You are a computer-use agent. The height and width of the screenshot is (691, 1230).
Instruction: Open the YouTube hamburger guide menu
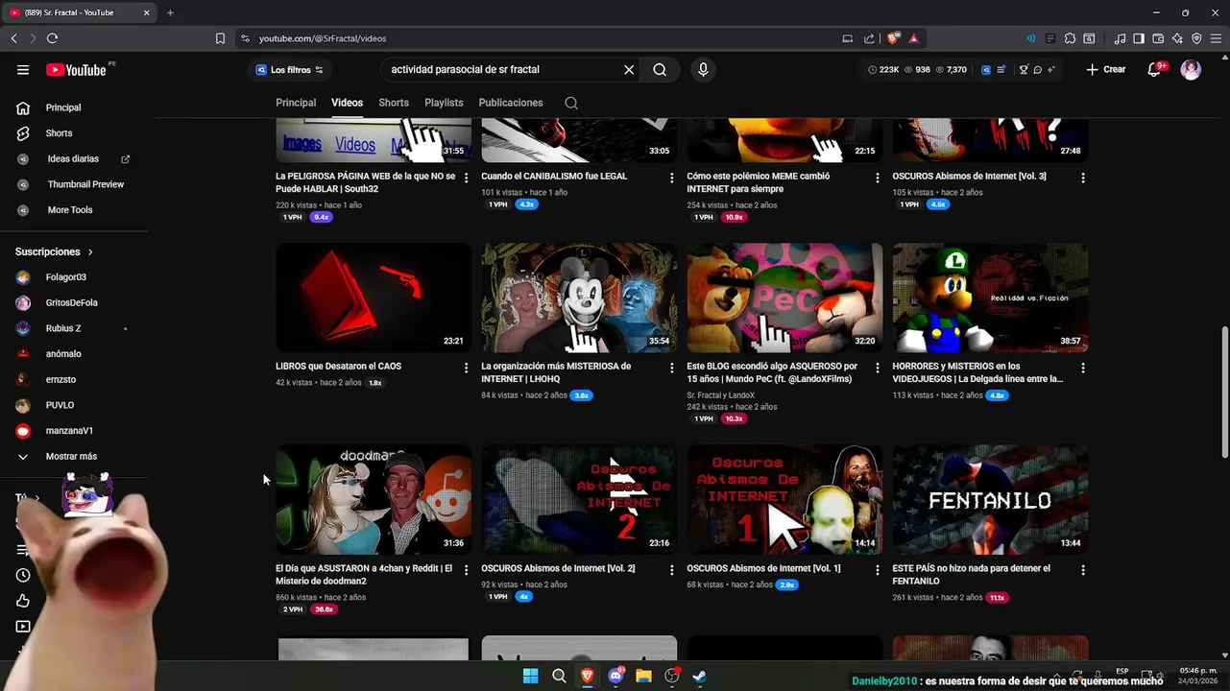23,69
